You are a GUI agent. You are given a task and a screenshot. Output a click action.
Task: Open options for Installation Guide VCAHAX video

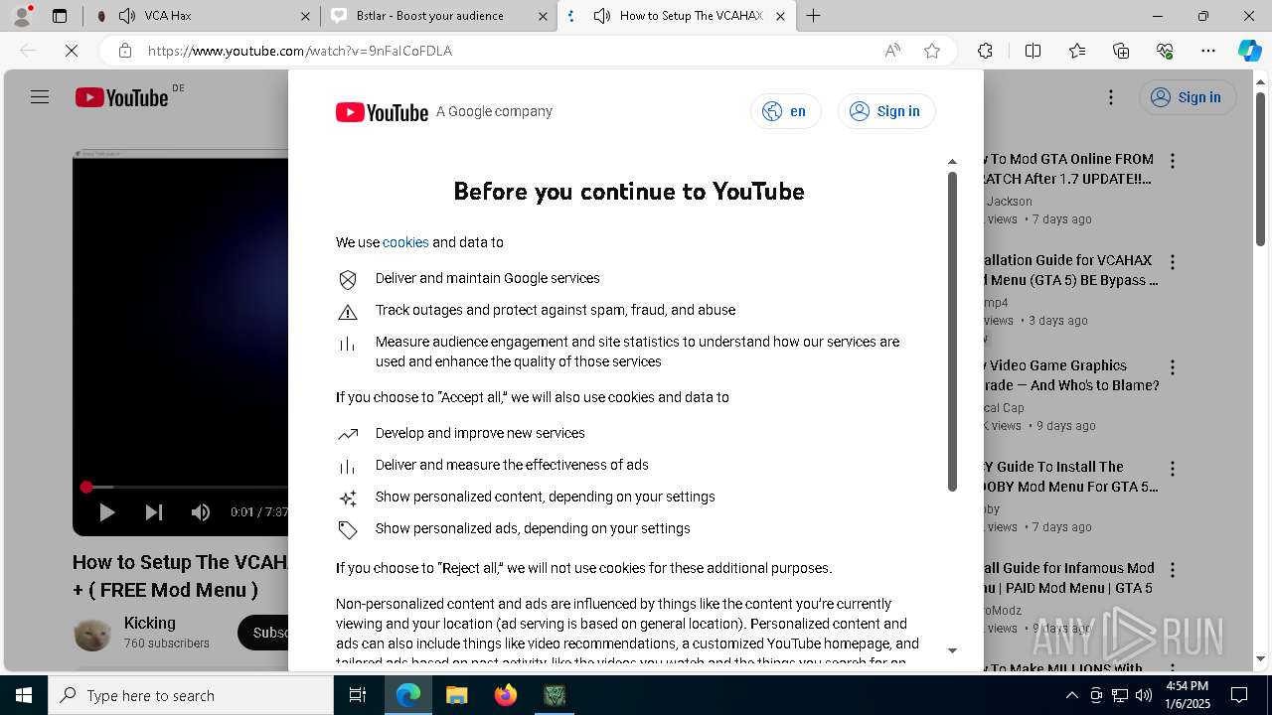click(1173, 262)
